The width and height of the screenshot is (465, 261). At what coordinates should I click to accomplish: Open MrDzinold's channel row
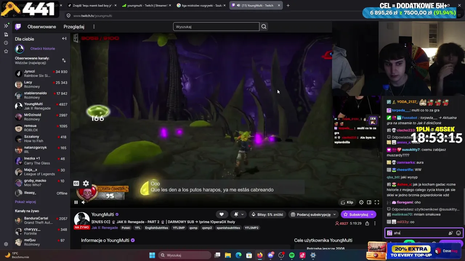(x=41, y=117)
